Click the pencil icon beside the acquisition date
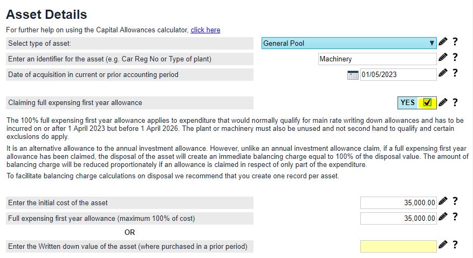 click(443, 73)
